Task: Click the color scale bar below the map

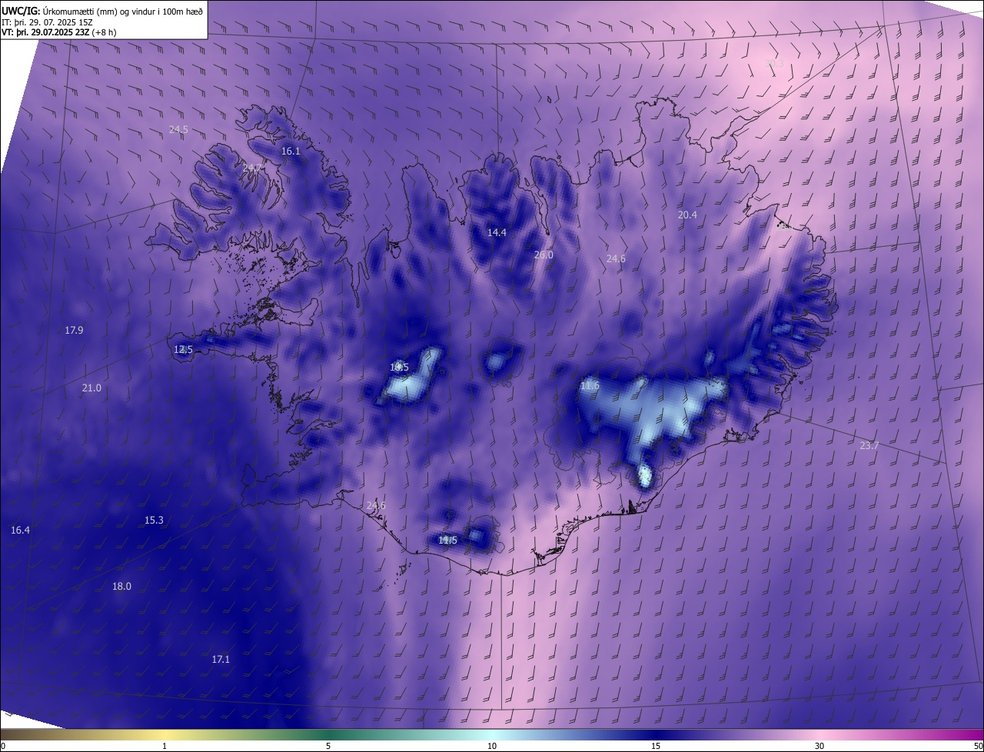Action: [492, 735]
